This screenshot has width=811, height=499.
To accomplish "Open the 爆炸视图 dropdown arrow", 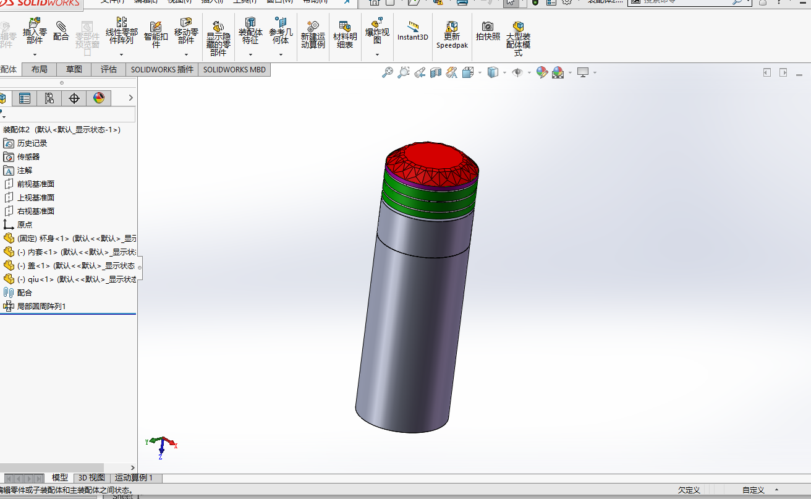I will 377,54.
